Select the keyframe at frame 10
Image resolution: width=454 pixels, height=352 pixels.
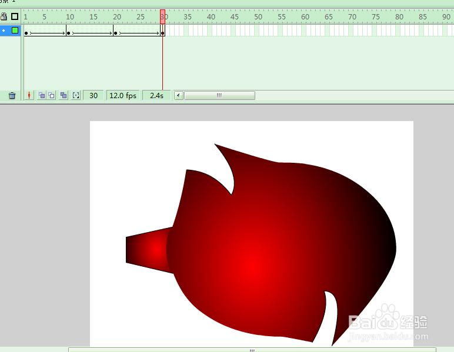pyautogui.click(x=68, y=33)
